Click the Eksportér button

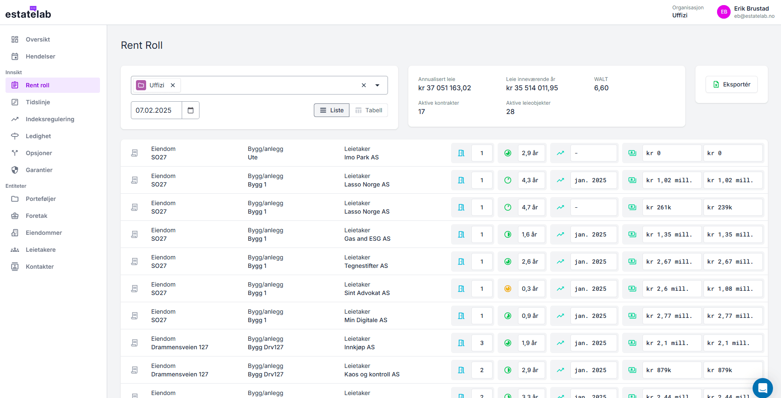tap(731, 84)
